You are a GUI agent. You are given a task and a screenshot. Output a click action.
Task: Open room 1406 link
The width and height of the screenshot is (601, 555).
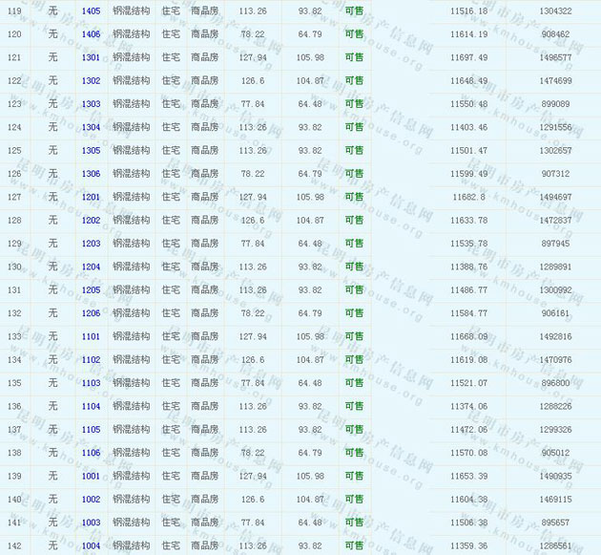click(x=91, y=33)
